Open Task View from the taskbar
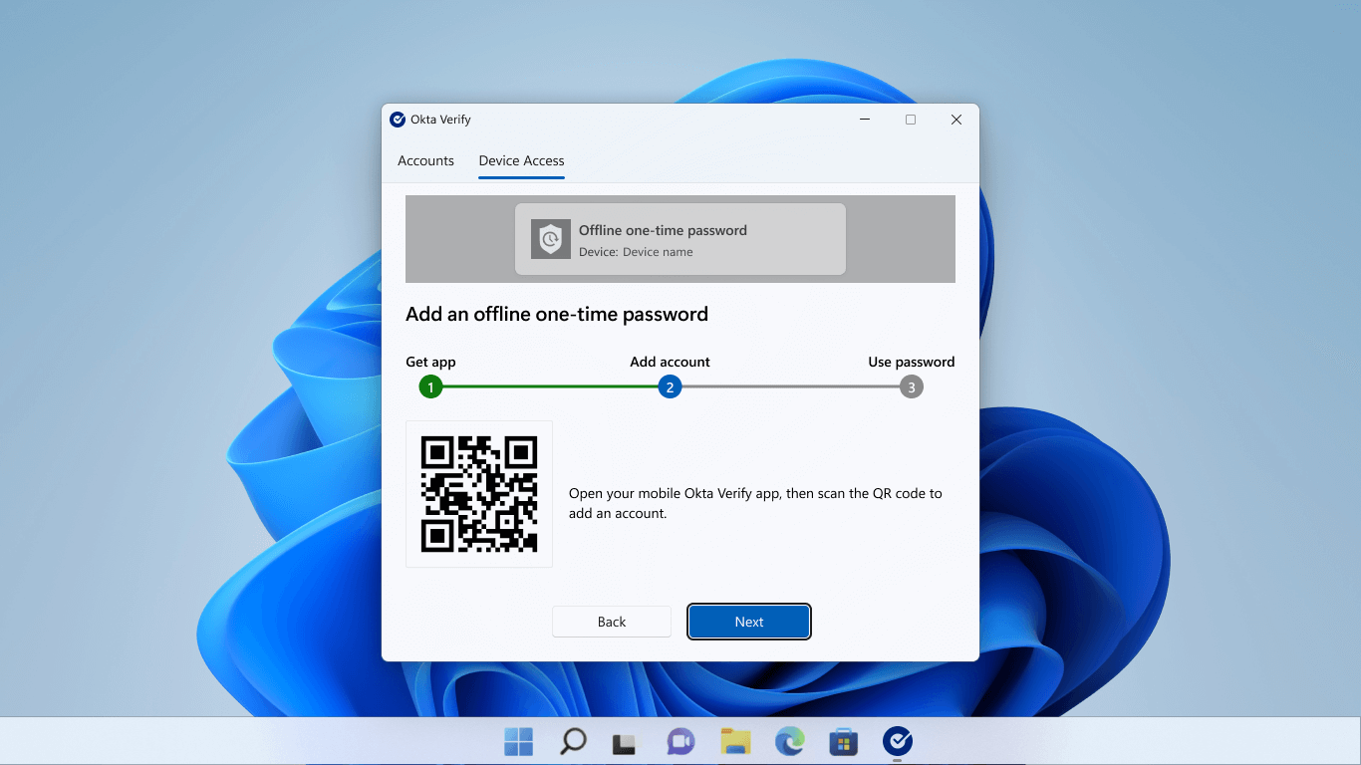The width and height of the screenshot is (1361, 765). (x=625, y=741)
